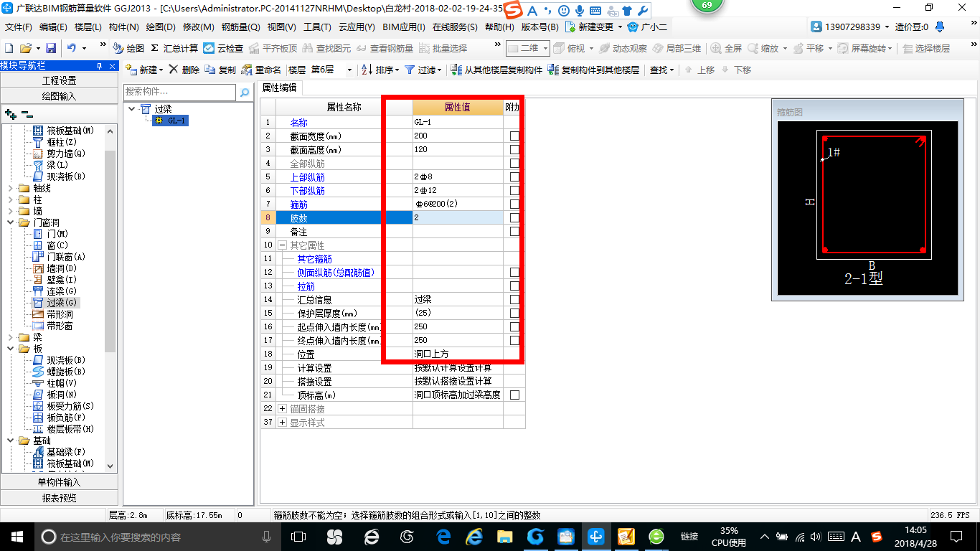Click 复制构件到其他楼层
This screenshot has width=980, height=551.
click(593, 70)
